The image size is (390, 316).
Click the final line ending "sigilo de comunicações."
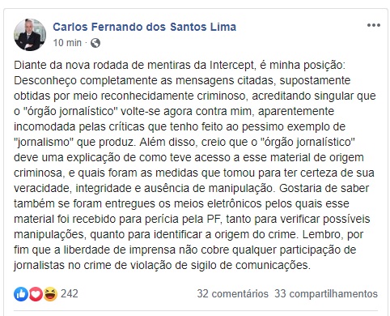tap(162, 265)
